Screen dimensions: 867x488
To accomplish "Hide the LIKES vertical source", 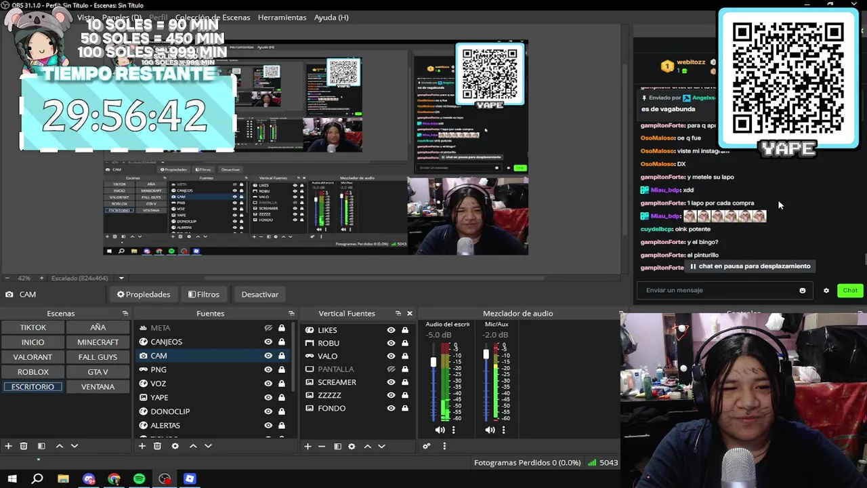I will click(x=391, y=330).
